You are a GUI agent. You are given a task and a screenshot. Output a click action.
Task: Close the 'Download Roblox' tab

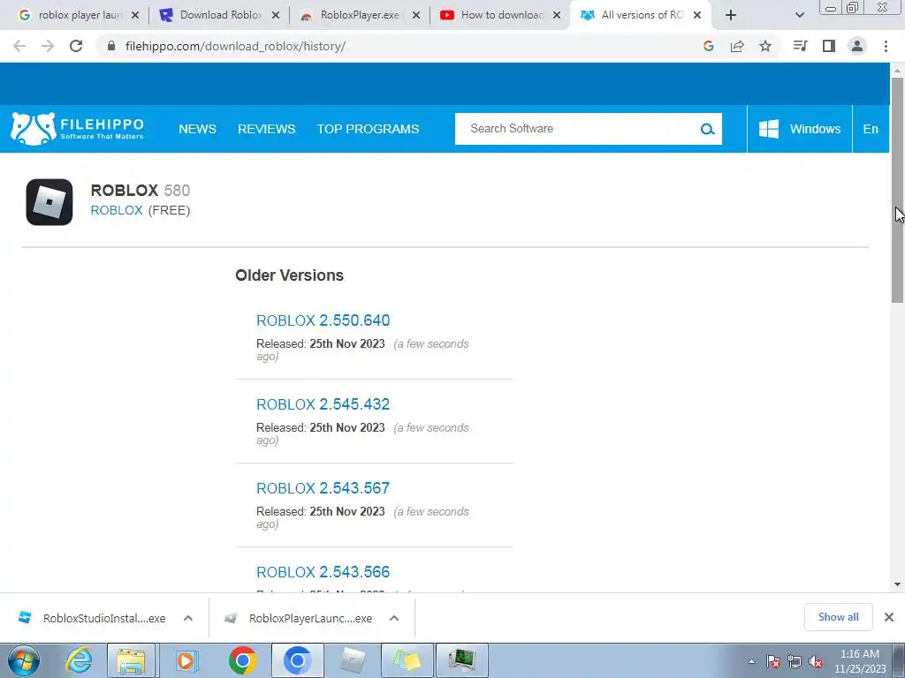click(276, 16)
